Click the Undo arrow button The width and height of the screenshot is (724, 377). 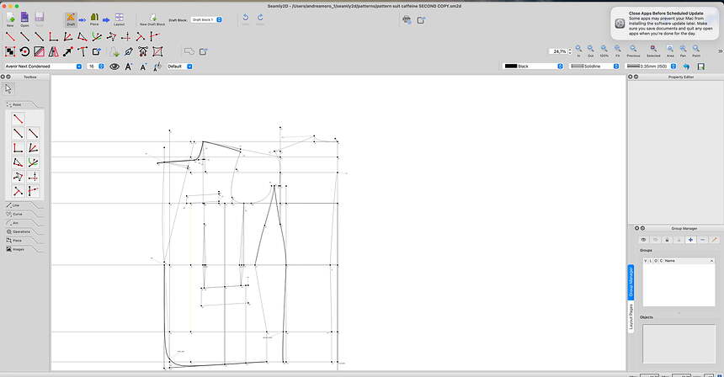[x=245, y=19]
